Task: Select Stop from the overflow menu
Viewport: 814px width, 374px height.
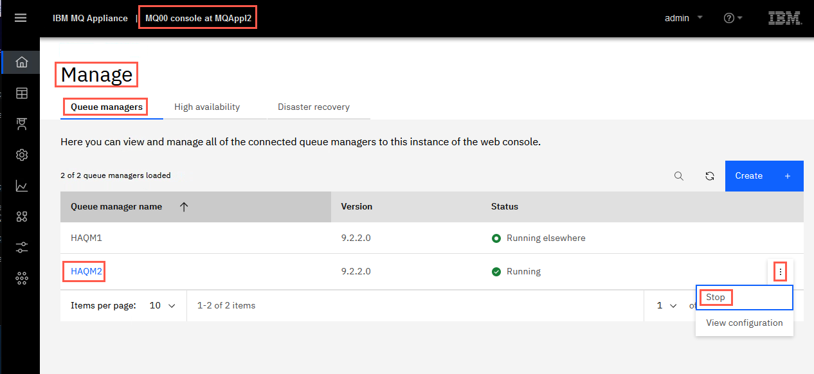Action: pyautogui.click(x=745, y=298)
